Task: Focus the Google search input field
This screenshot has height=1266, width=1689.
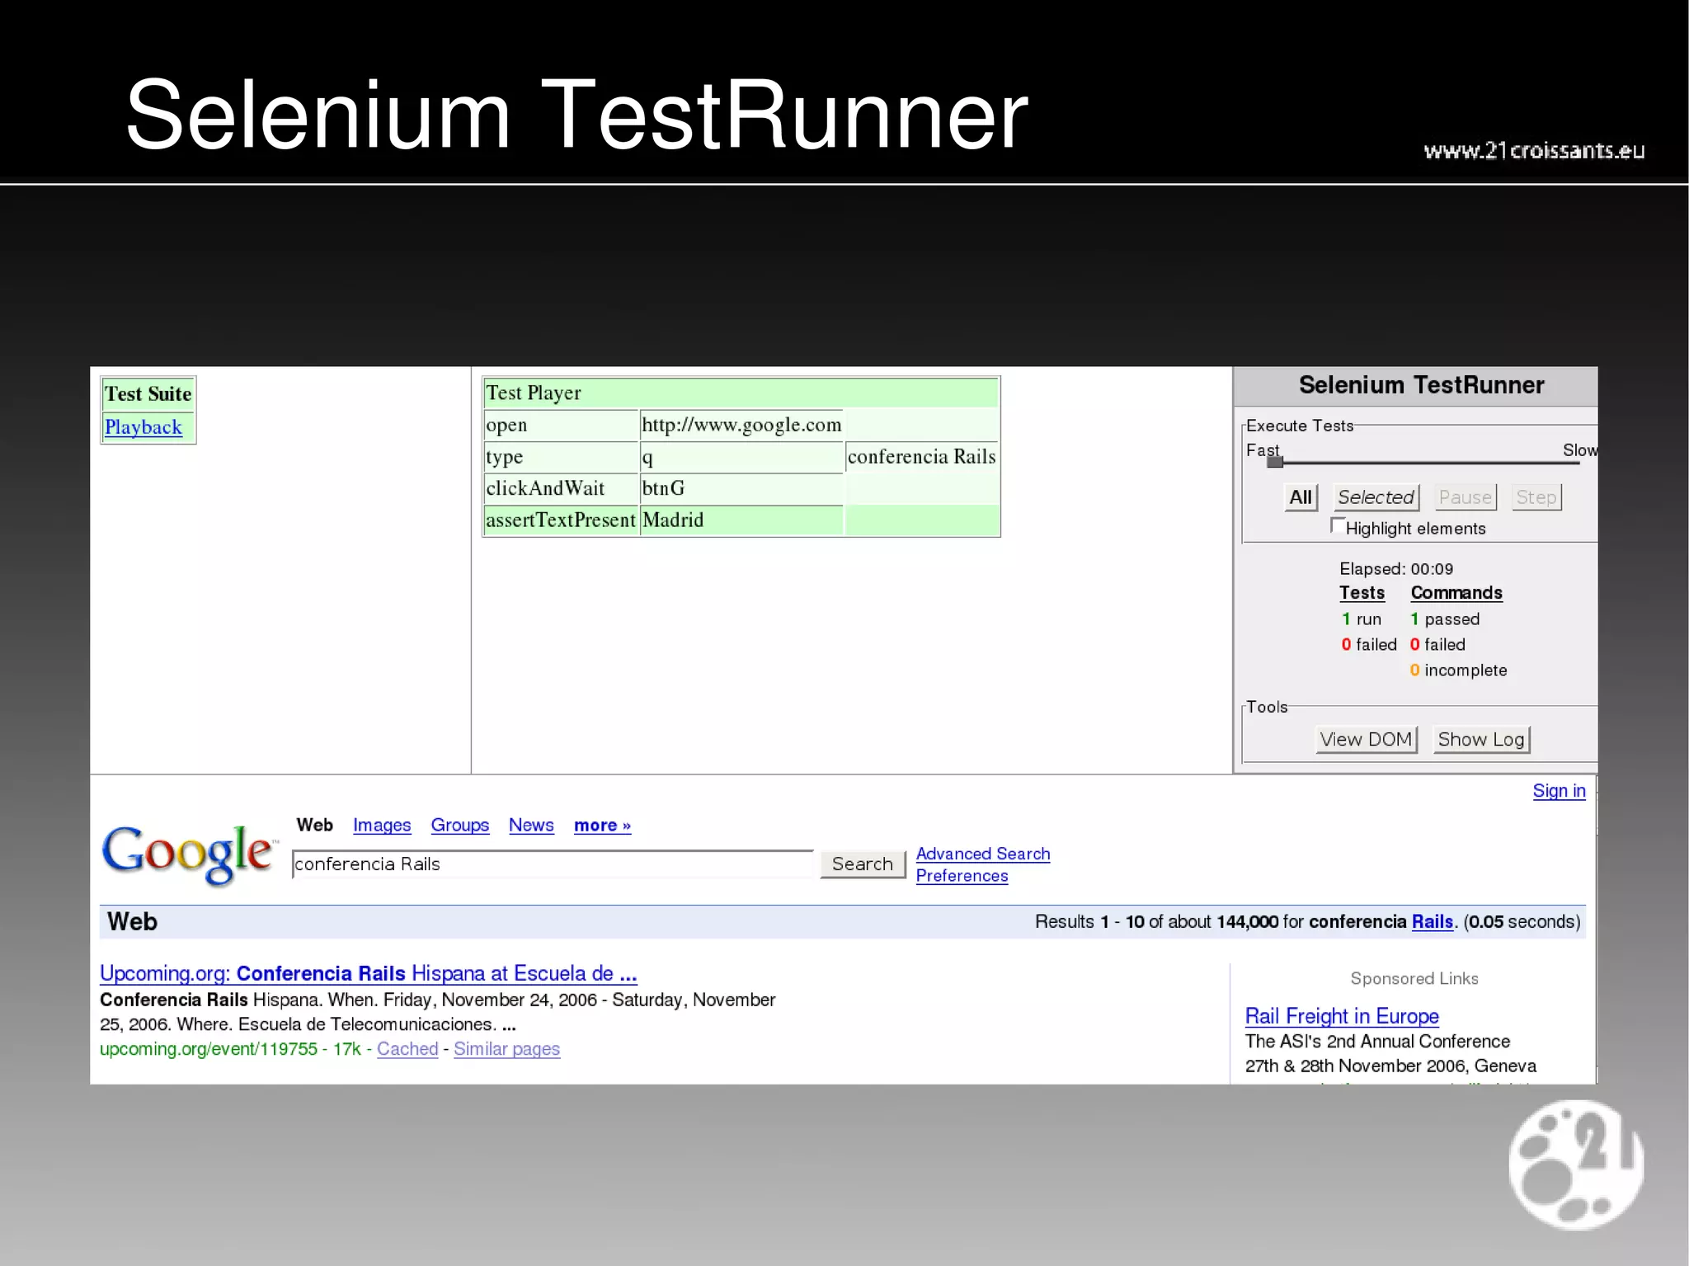Action: pos(553,864)
